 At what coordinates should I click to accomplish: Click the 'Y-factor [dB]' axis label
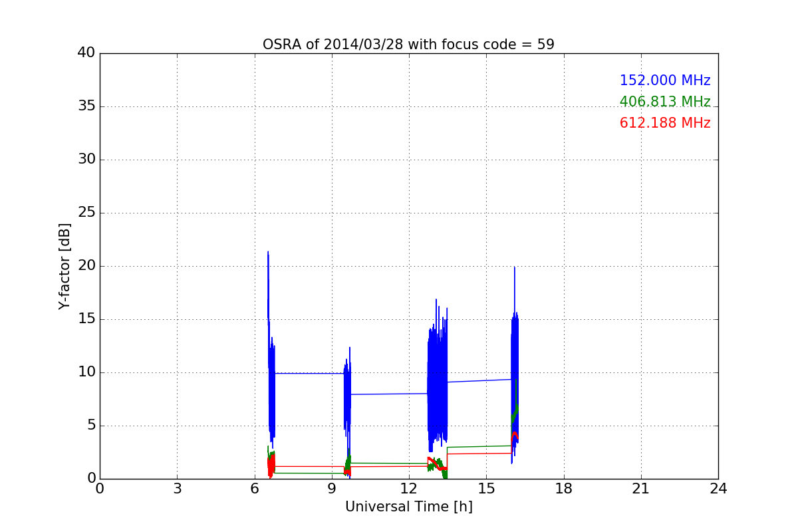coord(65,266)
